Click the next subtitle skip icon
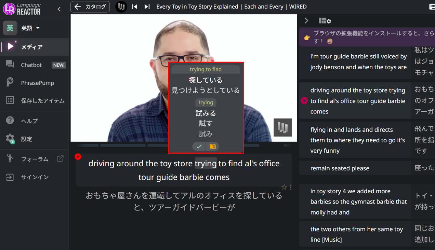This screenshot has width=435, height=250. click(147, 6)
